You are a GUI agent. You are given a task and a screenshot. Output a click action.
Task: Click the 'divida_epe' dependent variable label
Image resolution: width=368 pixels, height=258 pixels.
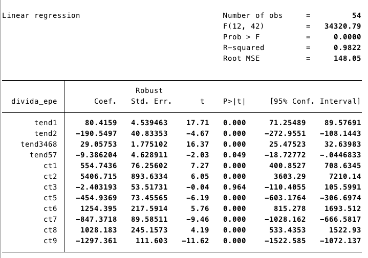pos(34,101)
